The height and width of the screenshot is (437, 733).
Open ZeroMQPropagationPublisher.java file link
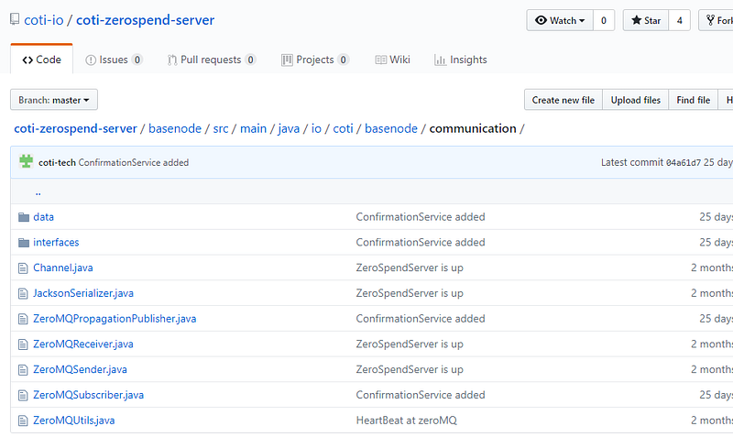pos(115,319)
